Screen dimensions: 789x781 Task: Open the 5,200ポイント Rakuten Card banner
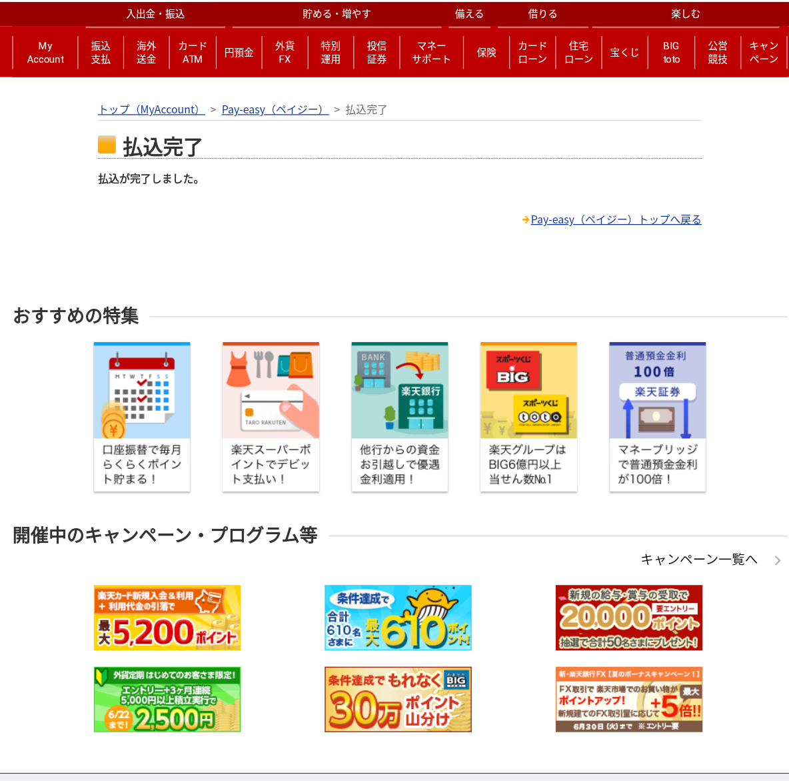tap(167, 618)
